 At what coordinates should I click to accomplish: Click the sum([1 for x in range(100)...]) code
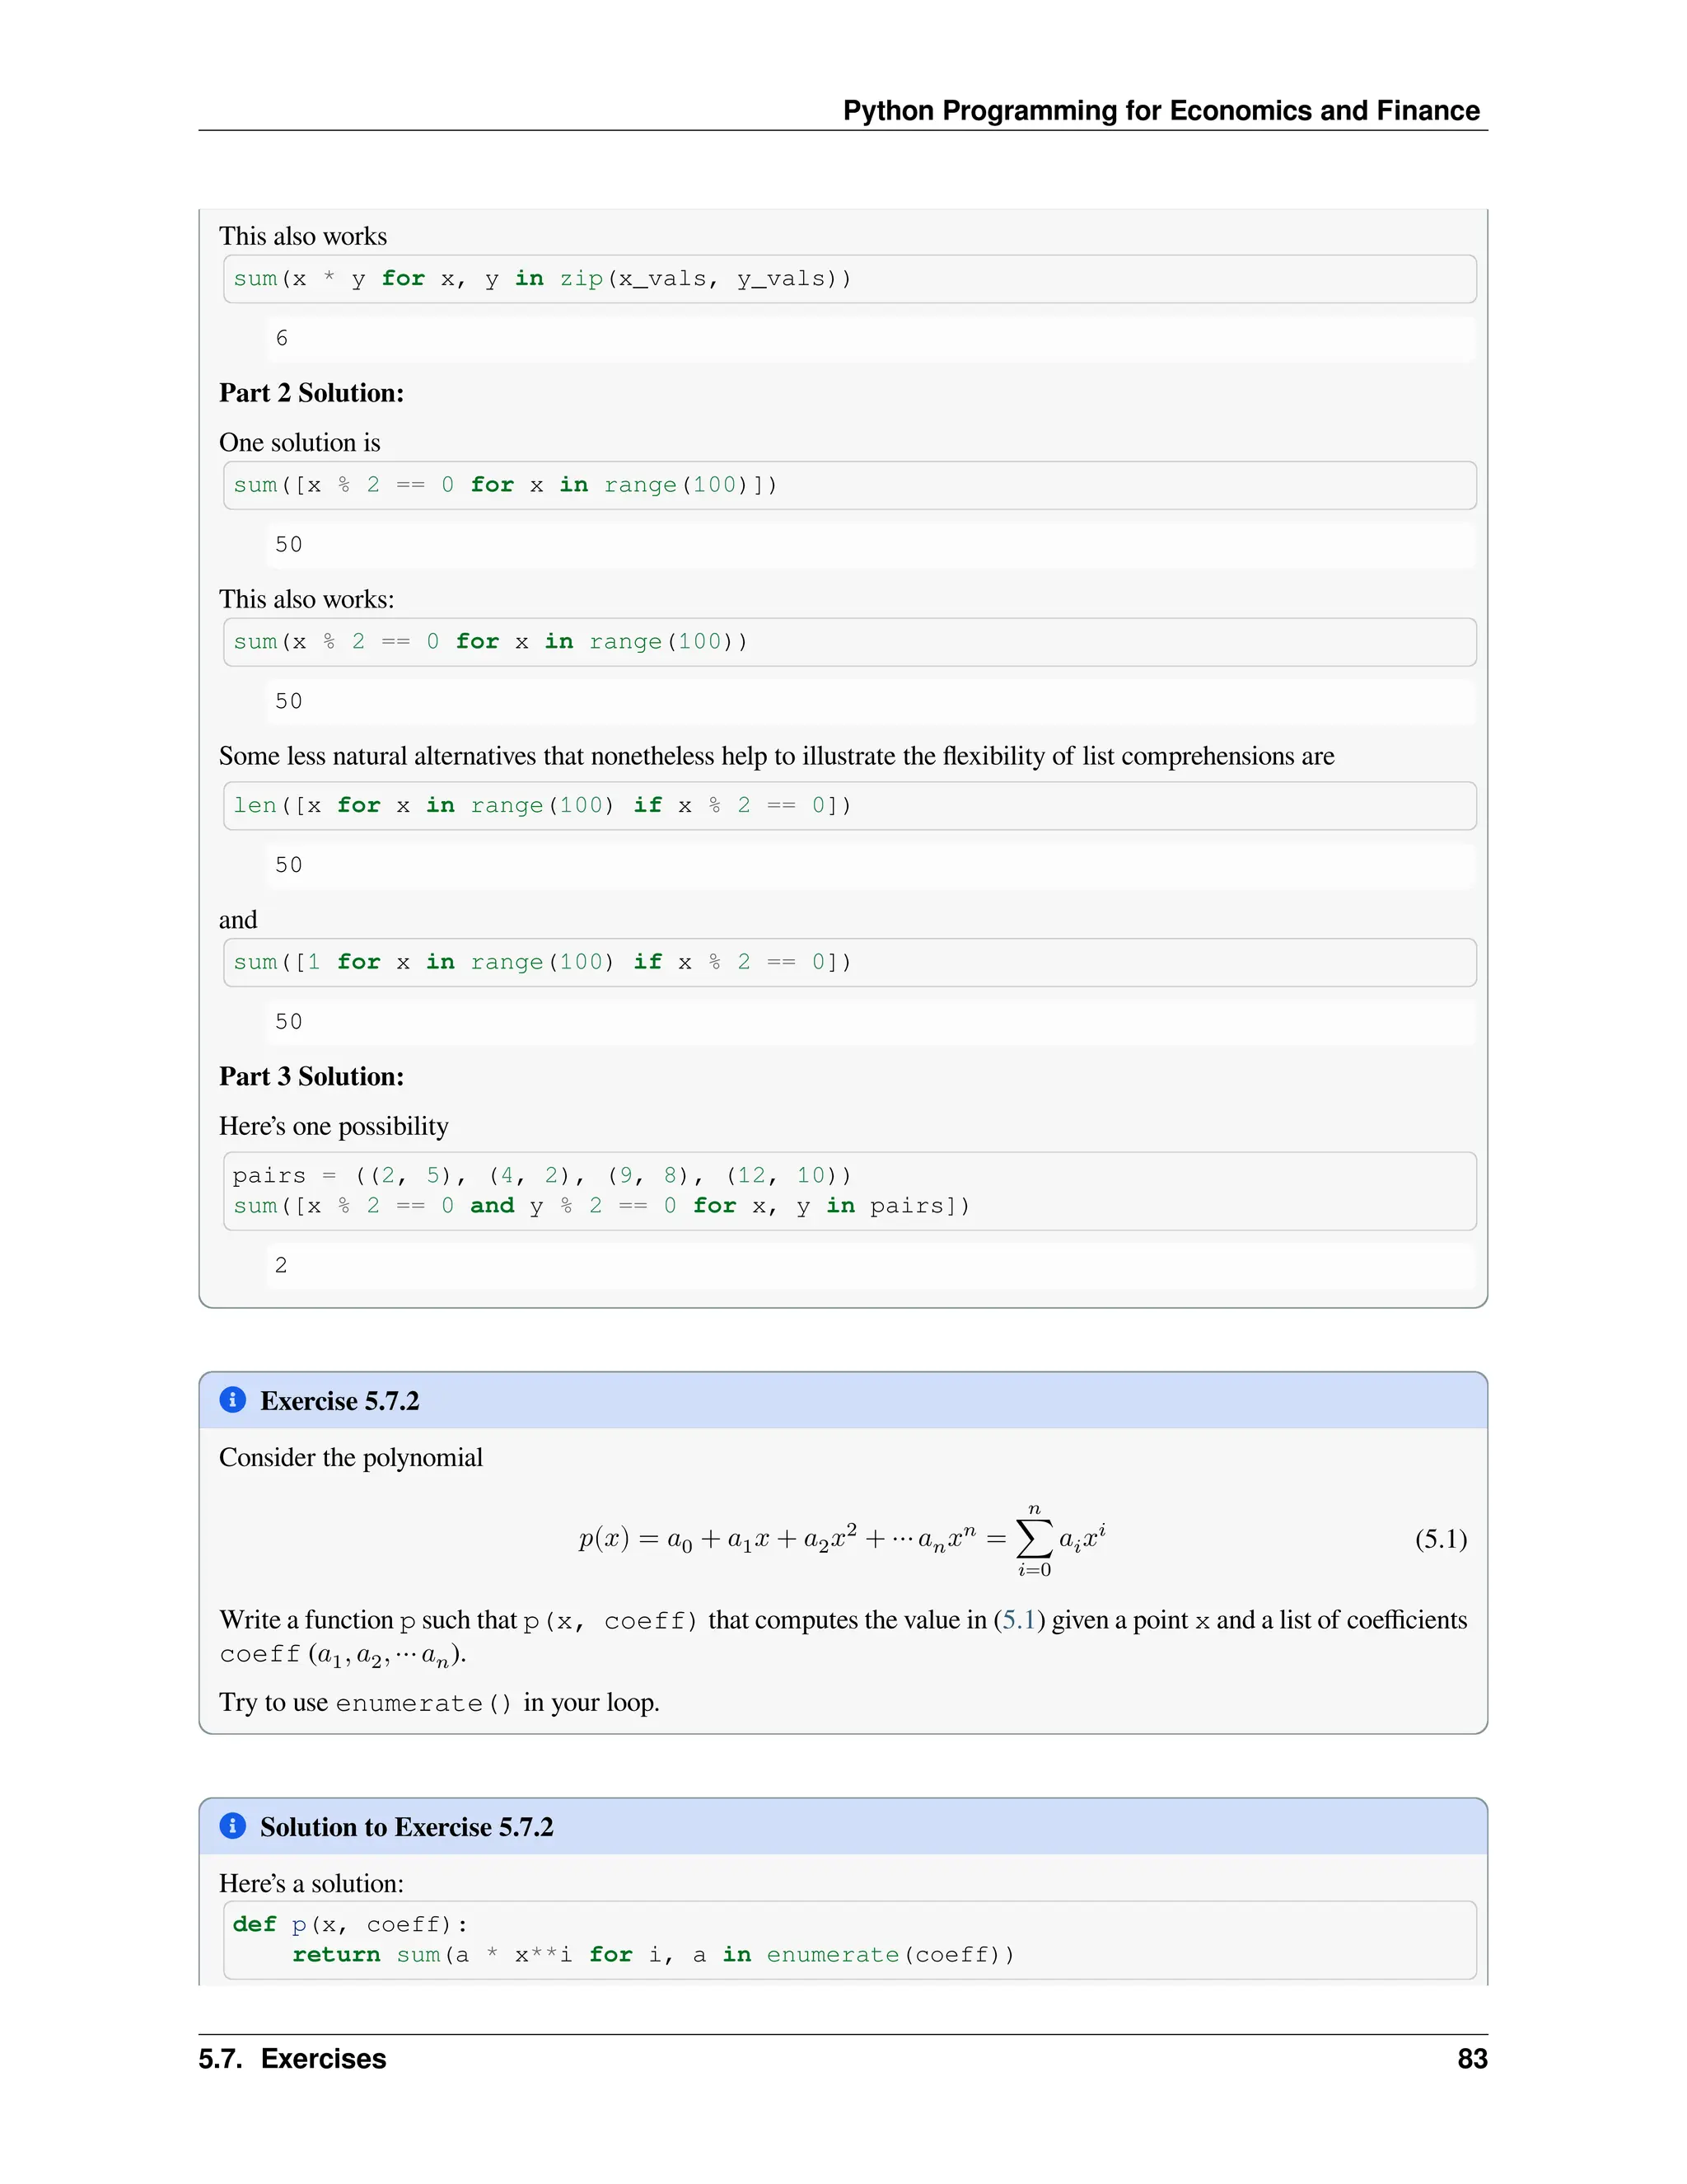[849, 962]
